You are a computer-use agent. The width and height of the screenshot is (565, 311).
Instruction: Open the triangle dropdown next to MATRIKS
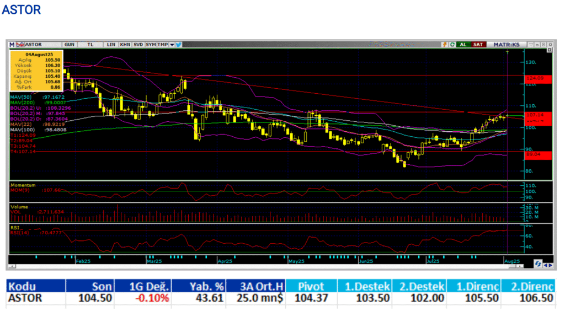pyautogui.click(x=531, y=44)
